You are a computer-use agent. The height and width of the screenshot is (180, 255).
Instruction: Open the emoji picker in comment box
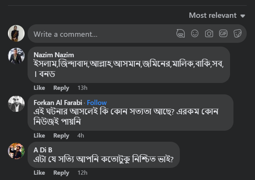pos(195,34)
